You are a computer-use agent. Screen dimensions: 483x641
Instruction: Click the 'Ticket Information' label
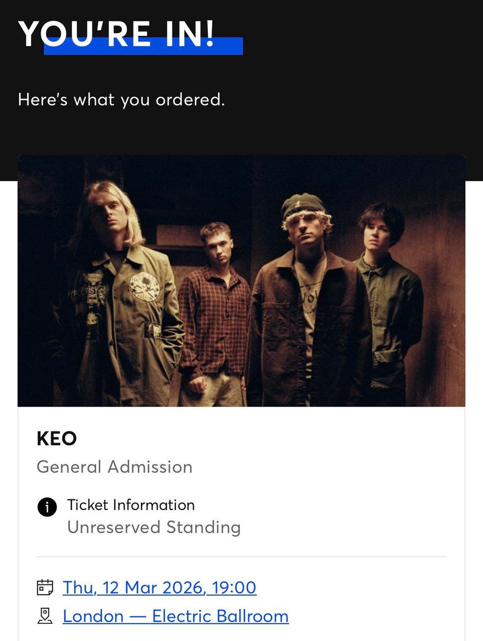point(131,505)
